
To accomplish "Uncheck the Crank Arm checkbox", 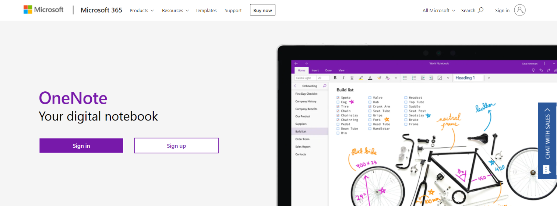I will 370,107.
